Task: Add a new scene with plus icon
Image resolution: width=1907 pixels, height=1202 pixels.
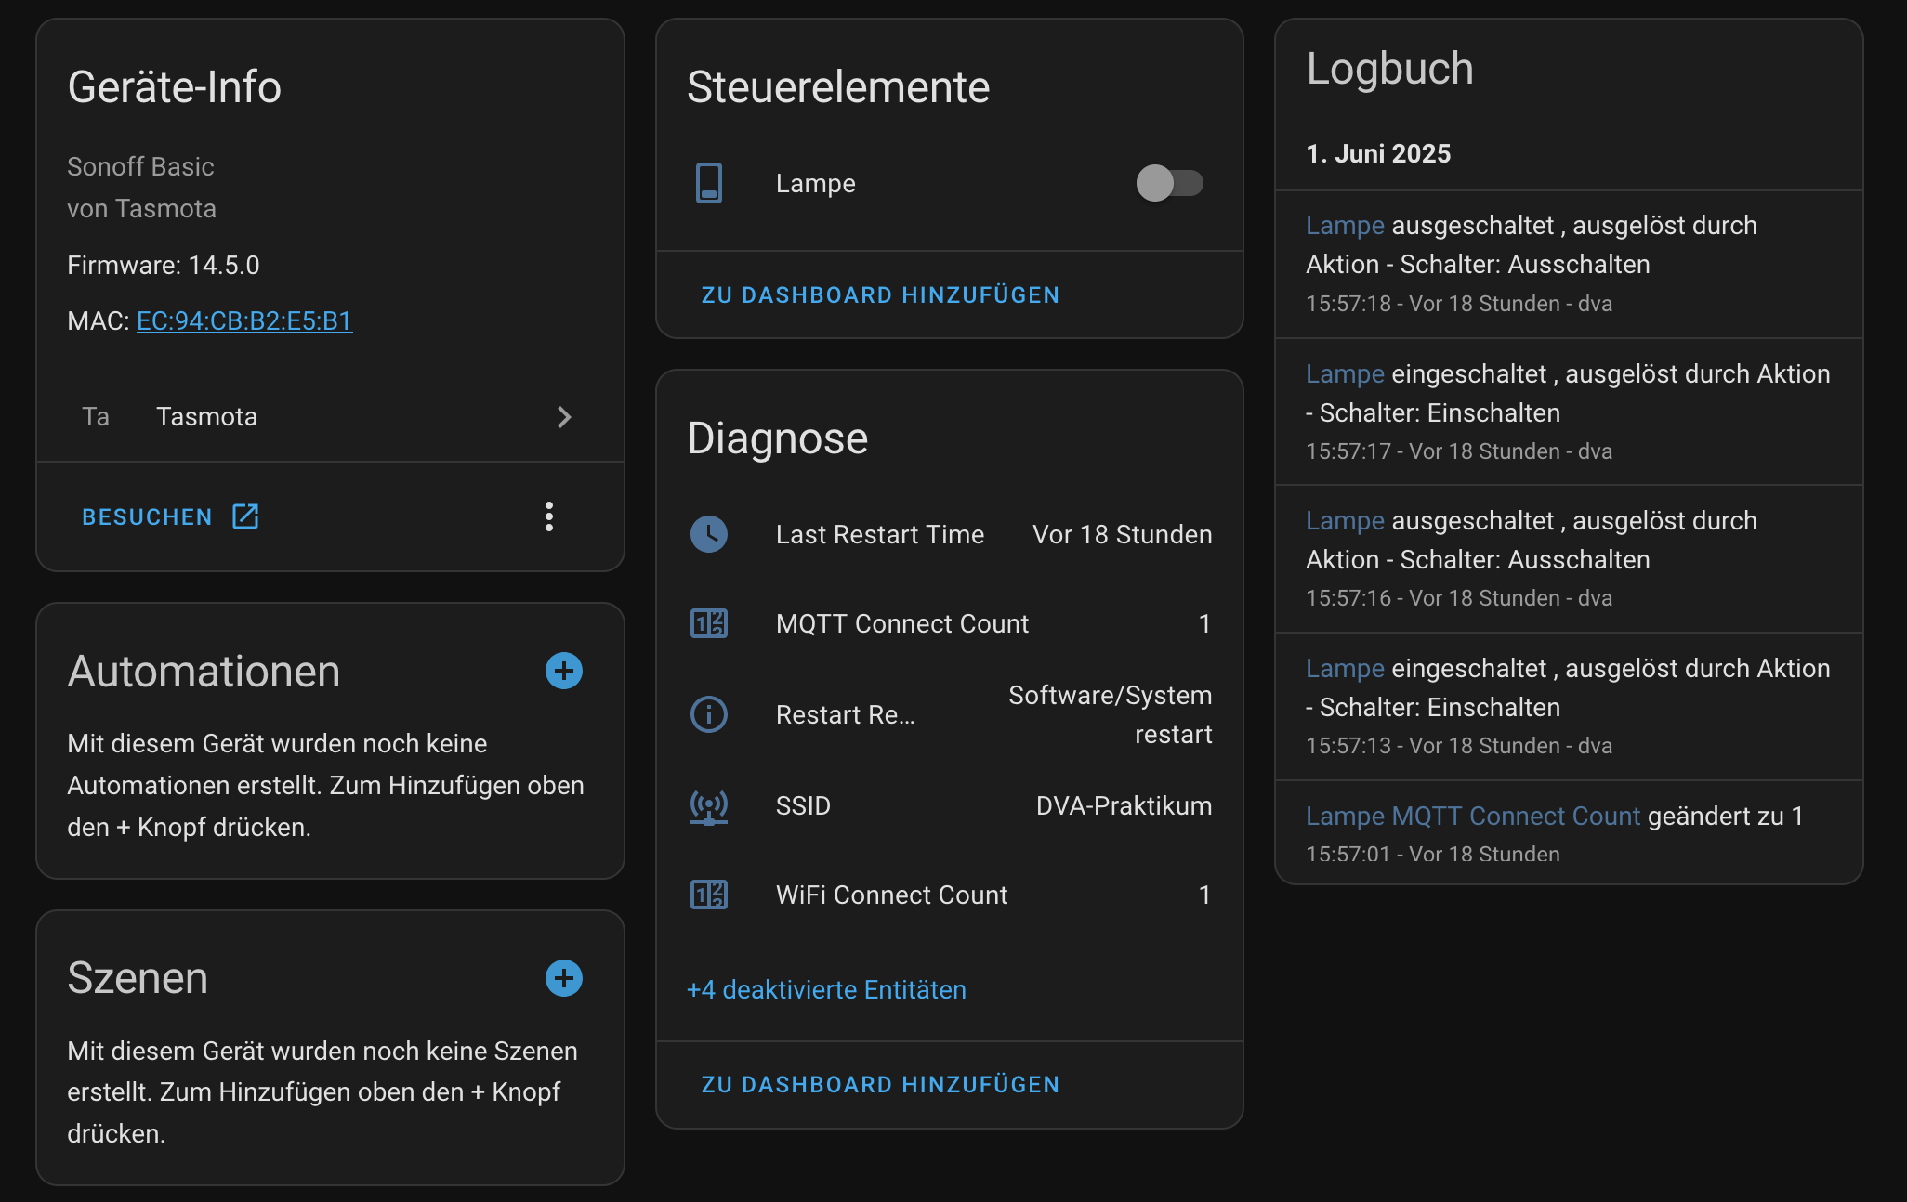Action: 564,978
